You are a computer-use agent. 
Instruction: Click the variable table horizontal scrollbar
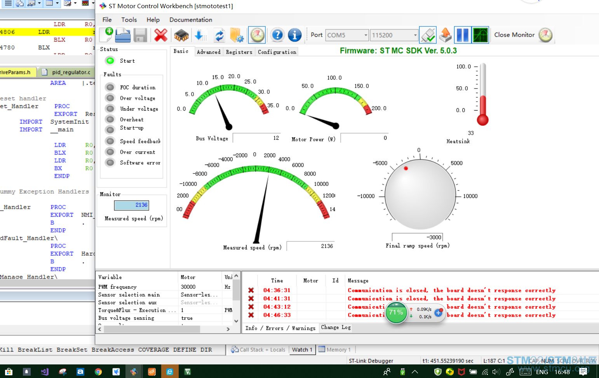pyautogui.click(x=152, y=329)
